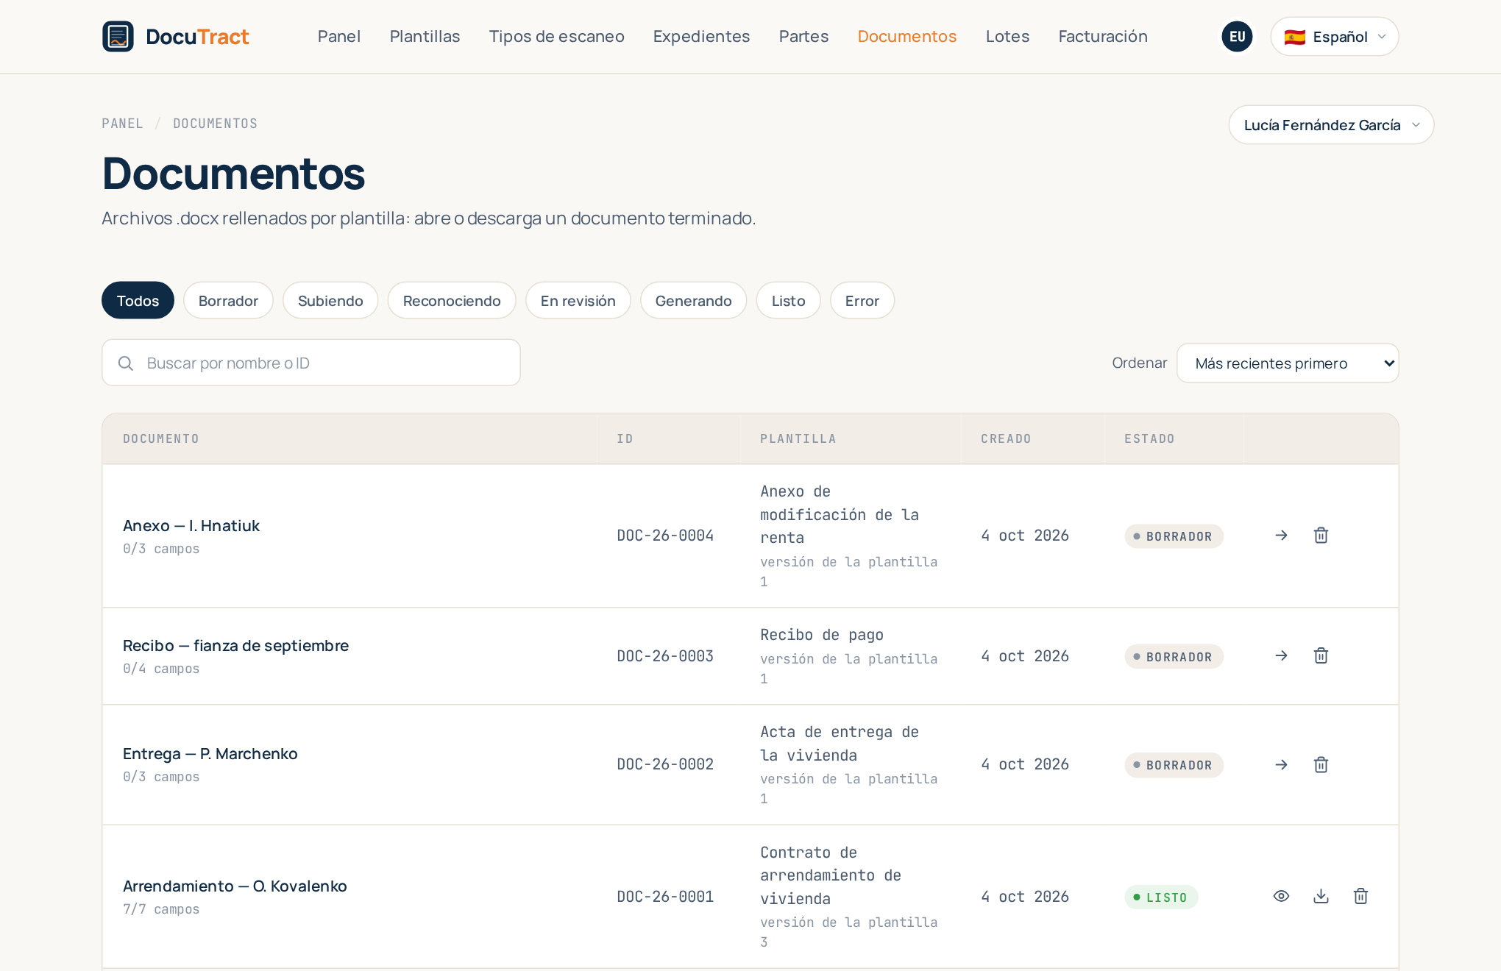This screenshot has width=1501, height=971.
Task: Open Tipos de escaneo nav item
Action: [556, 37]
